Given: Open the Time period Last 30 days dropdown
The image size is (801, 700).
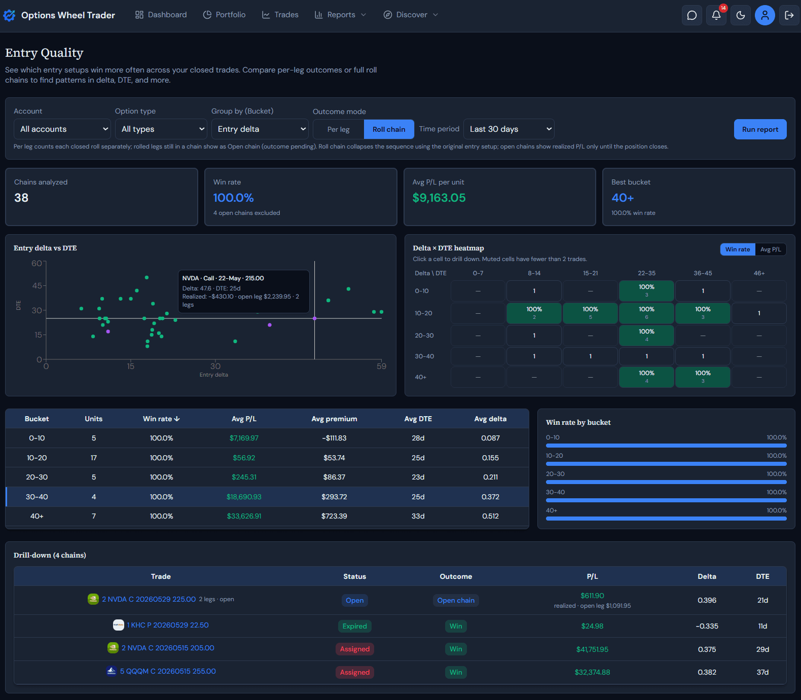Looking at the screenshot, I should [509, 129].
